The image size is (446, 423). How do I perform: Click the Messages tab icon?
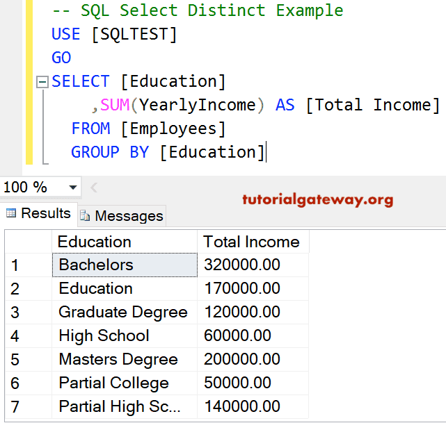pyautogui.click(x=86, y=216)
